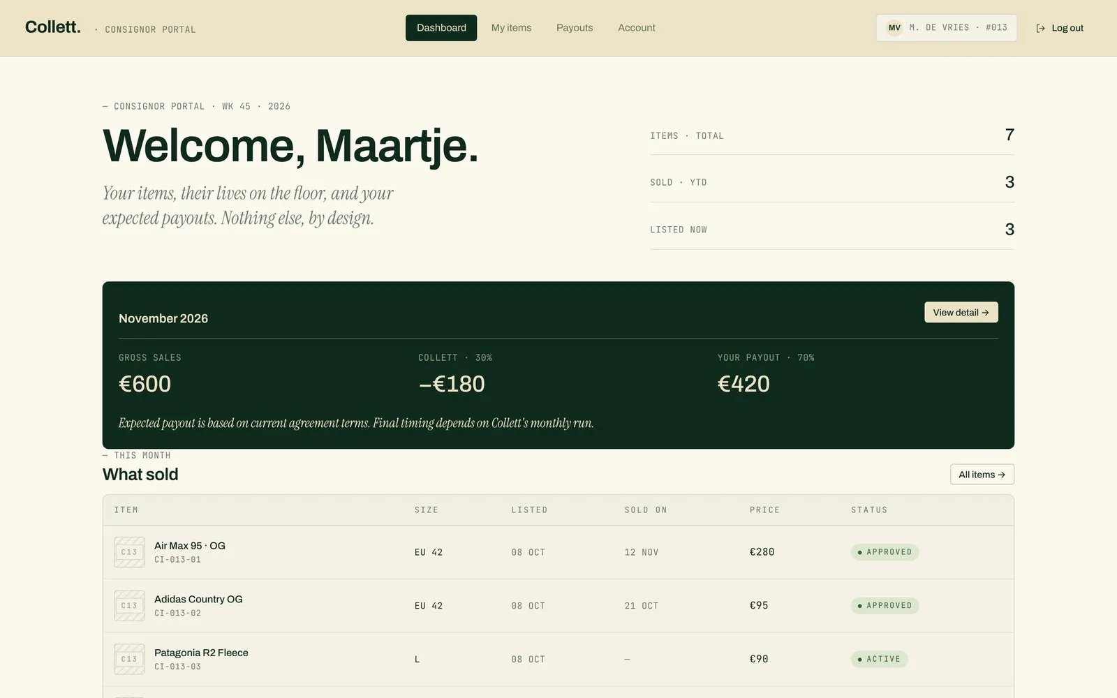
Task: Click the Approved status of Adidas Country OG
Action: pos(885,606)
